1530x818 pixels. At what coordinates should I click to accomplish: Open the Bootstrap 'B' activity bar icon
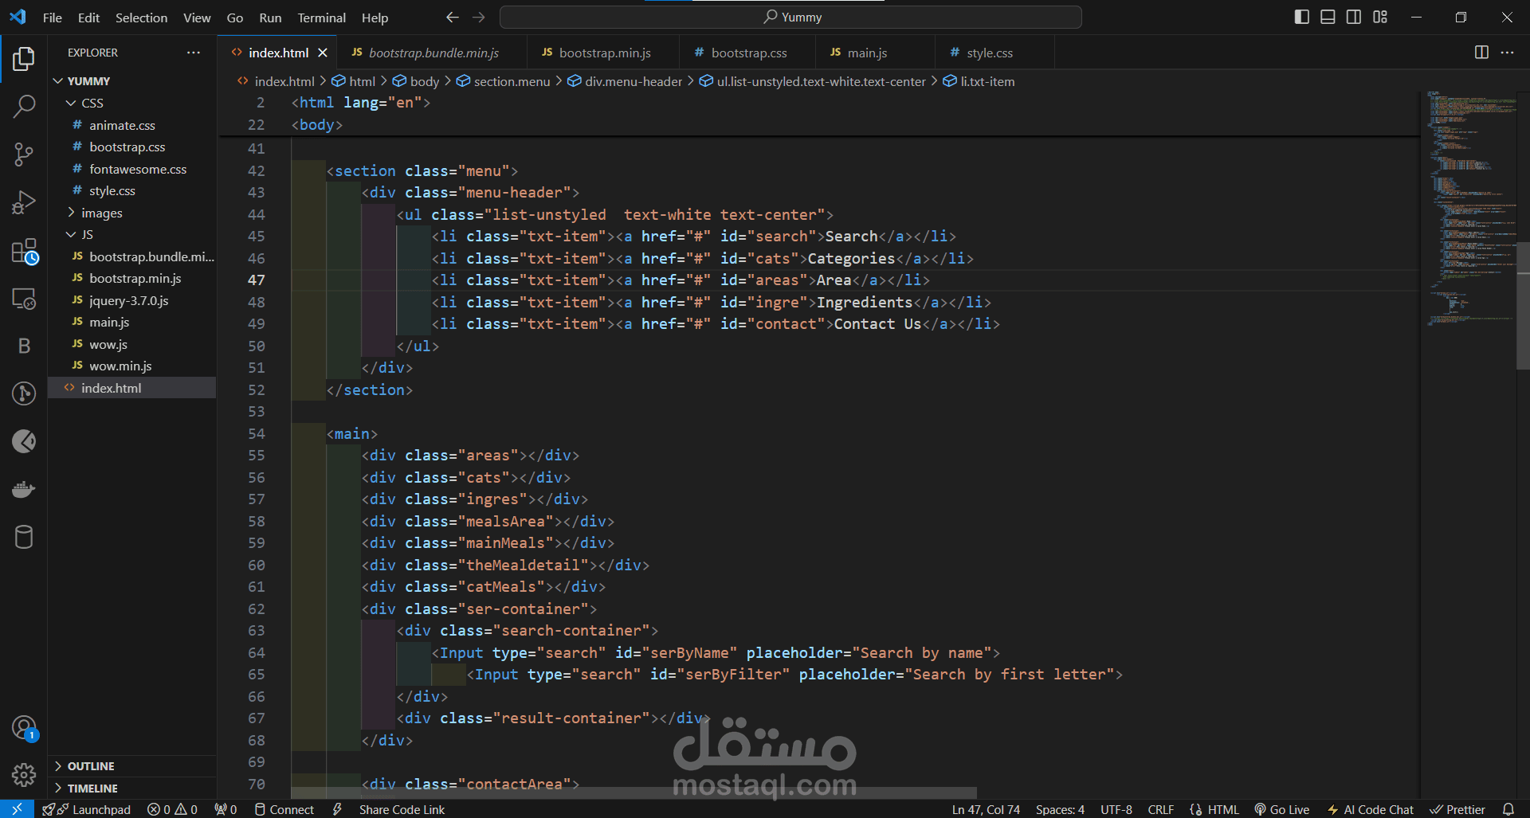[24, 346]
